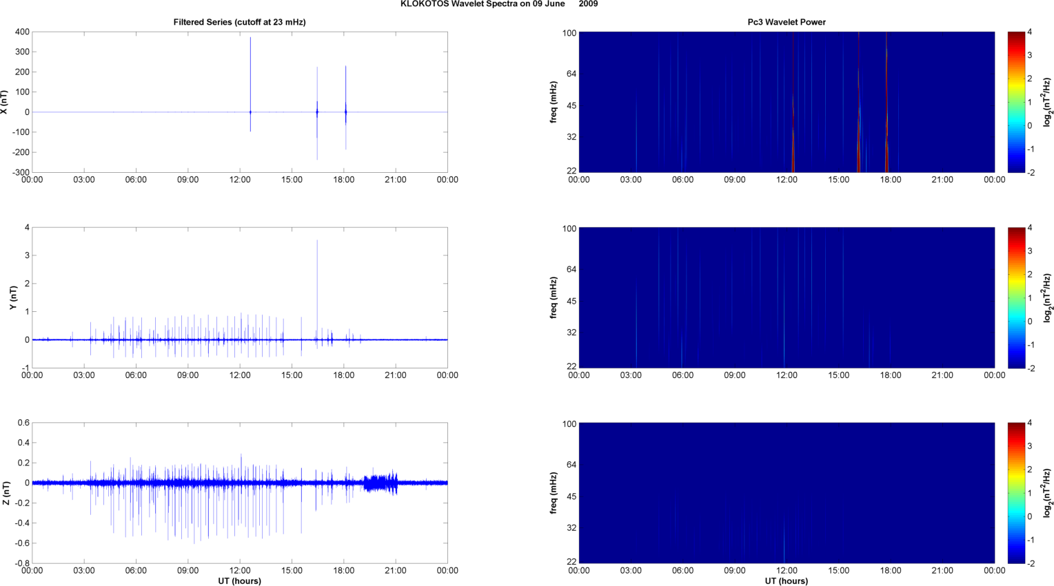Click the top spectrogram's colorbar
1054x586 pixels.
point(1016,102)
